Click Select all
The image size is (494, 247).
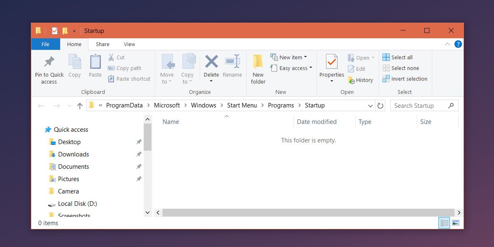(x=397, y=57)
